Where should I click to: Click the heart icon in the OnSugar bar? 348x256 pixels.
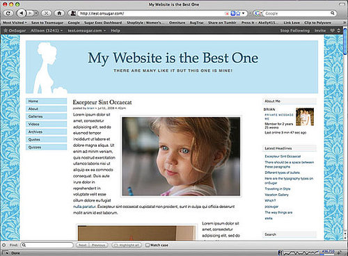[x=333, y=31]
